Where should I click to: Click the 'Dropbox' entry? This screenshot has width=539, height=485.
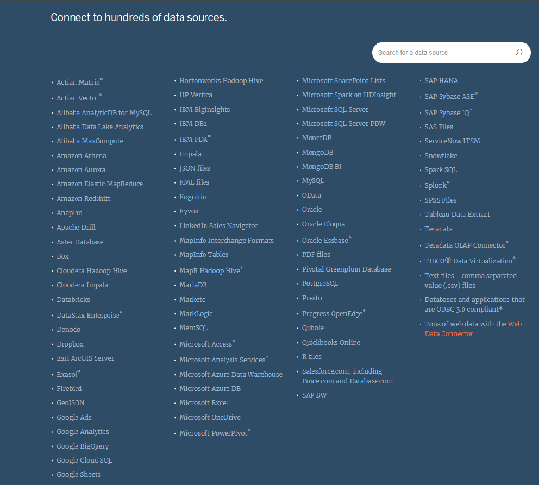70,344
